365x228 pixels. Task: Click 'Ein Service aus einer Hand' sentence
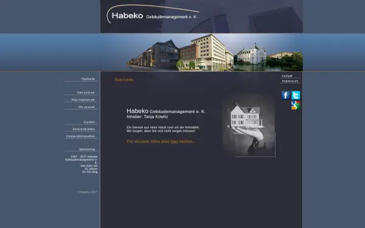163,128
